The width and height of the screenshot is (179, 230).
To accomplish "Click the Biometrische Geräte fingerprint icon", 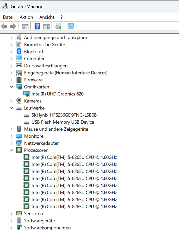I will click(x=19, y=44).
